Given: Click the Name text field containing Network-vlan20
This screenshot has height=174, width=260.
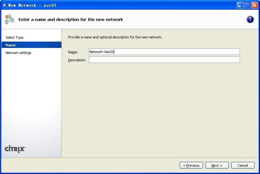Looking at the screenshot, I should point(164,52).
